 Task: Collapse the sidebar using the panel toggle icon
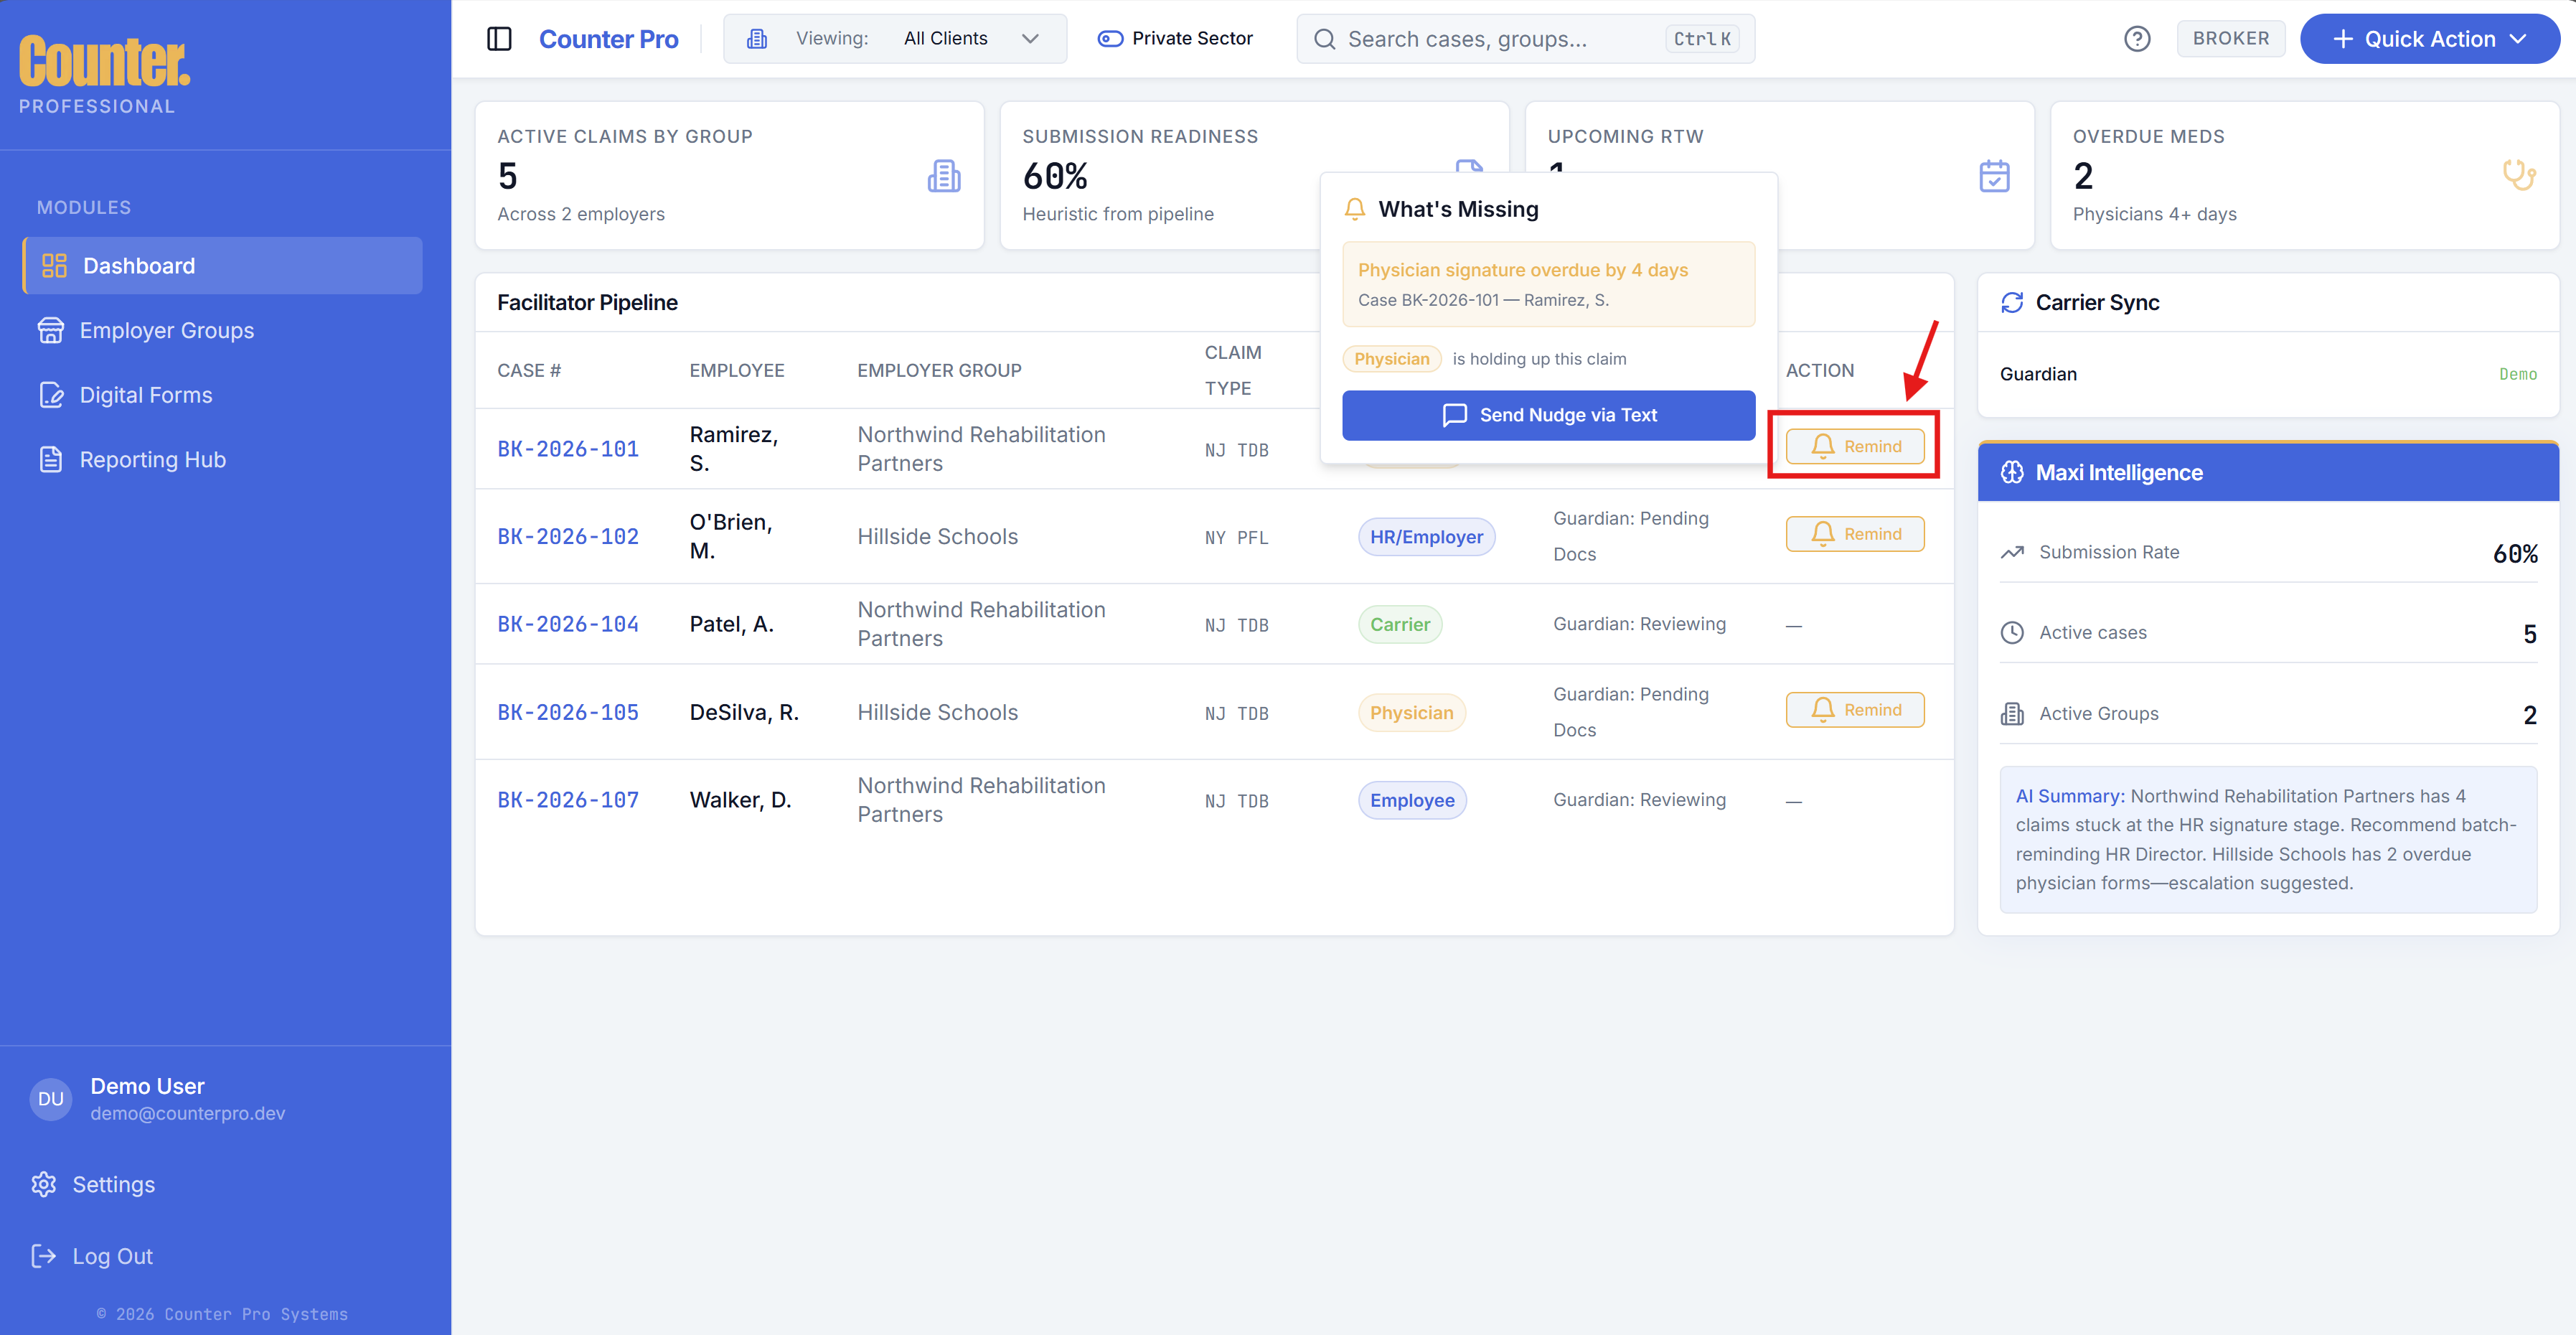point(499,38)
